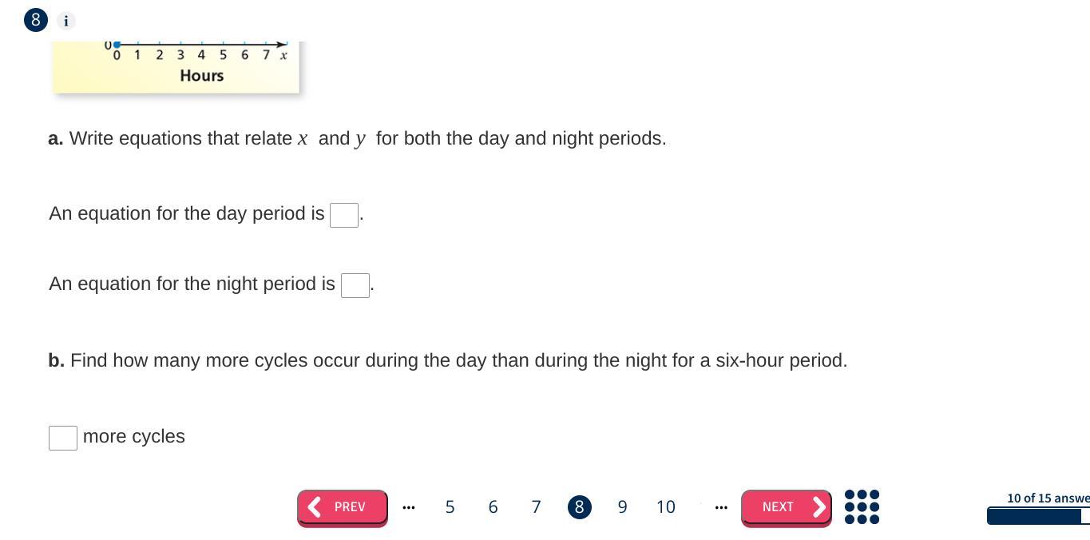The image size is (1090, 540).
Task: Click the right arrow on NEXT button
Action: pos(818,507)
